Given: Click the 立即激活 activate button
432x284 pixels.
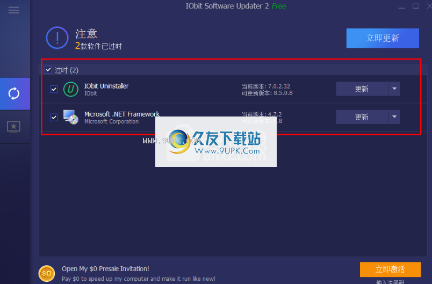Looking at the screenshot, I should (390, 269).
